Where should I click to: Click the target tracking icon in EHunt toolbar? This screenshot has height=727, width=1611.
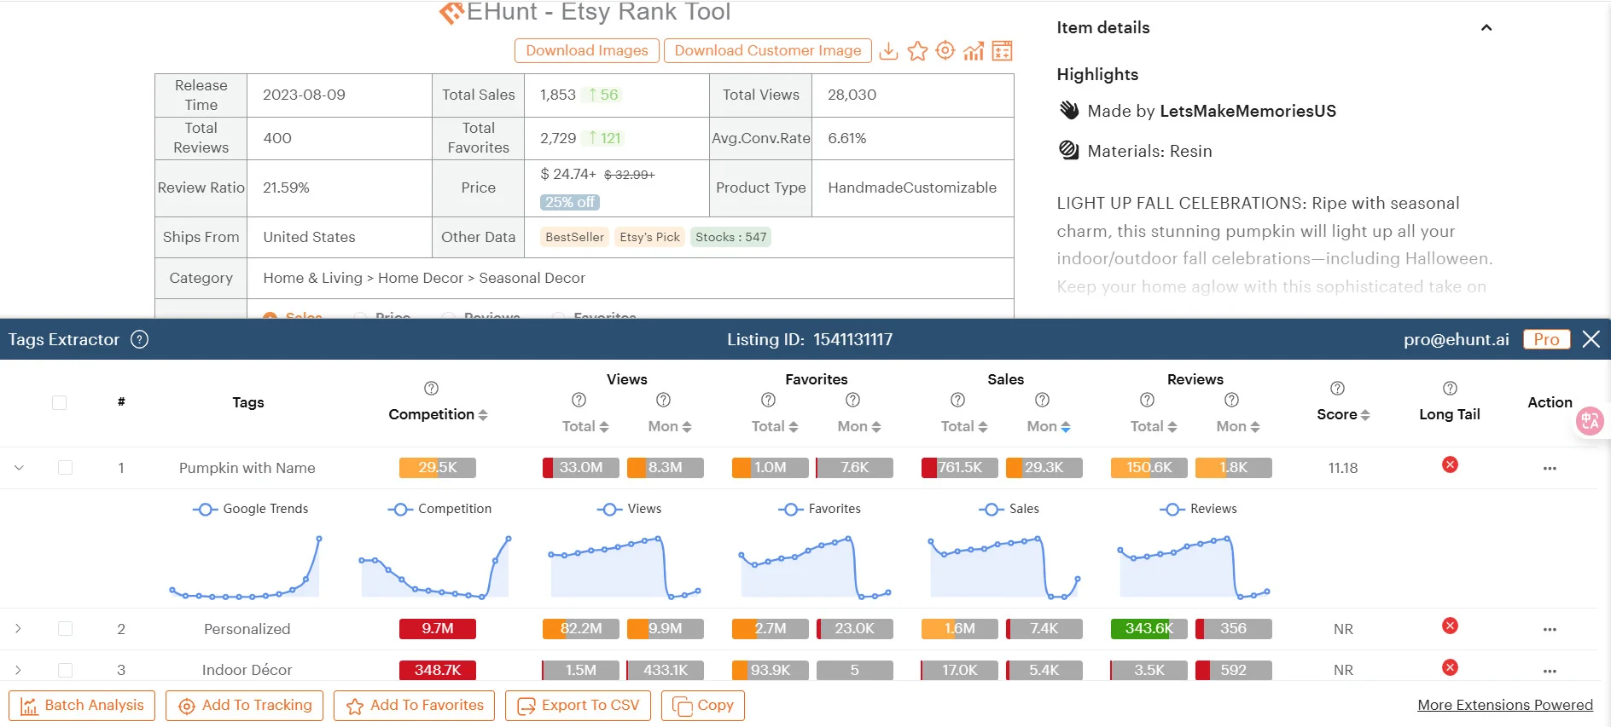coord(945,50)
